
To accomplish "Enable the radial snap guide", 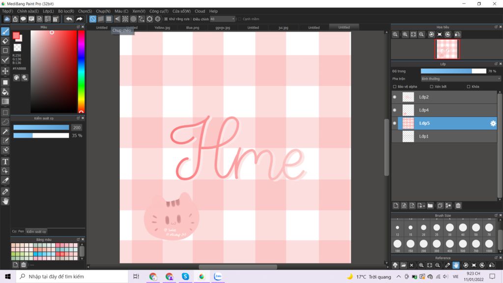I will [125, 19].
